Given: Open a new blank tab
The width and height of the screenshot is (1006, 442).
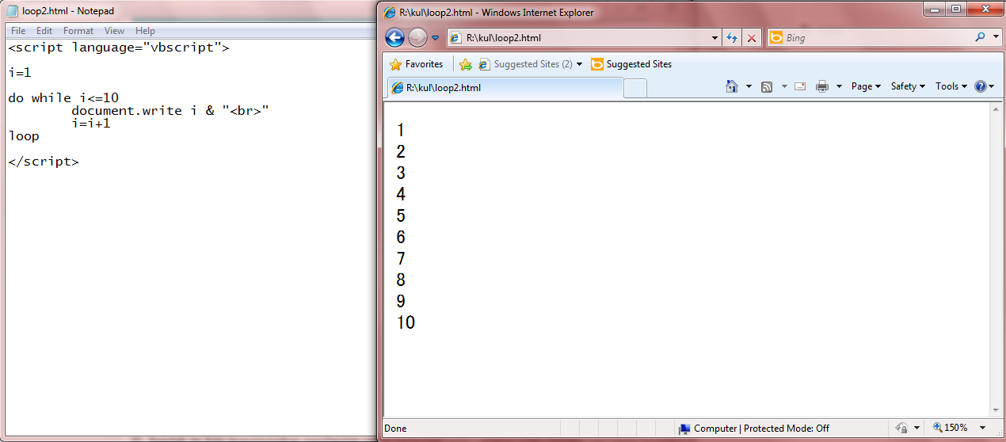Looking at the screenshot, I should 635,89.
